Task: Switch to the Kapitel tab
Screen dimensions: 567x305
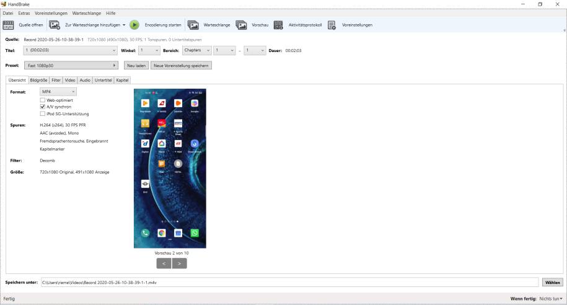Action: (x=122, y=80)
